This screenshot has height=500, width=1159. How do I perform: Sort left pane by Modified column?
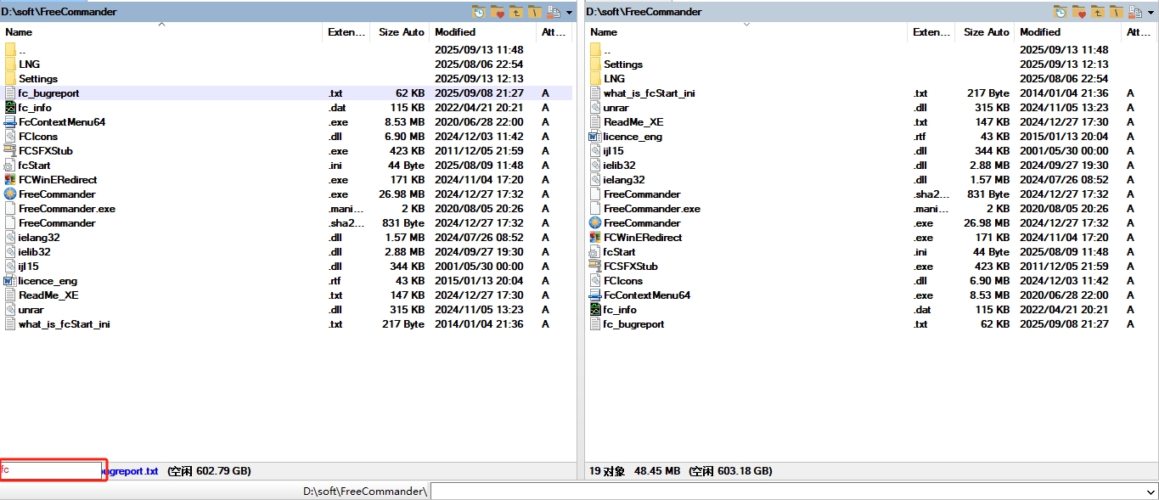[x=483, y=32]
